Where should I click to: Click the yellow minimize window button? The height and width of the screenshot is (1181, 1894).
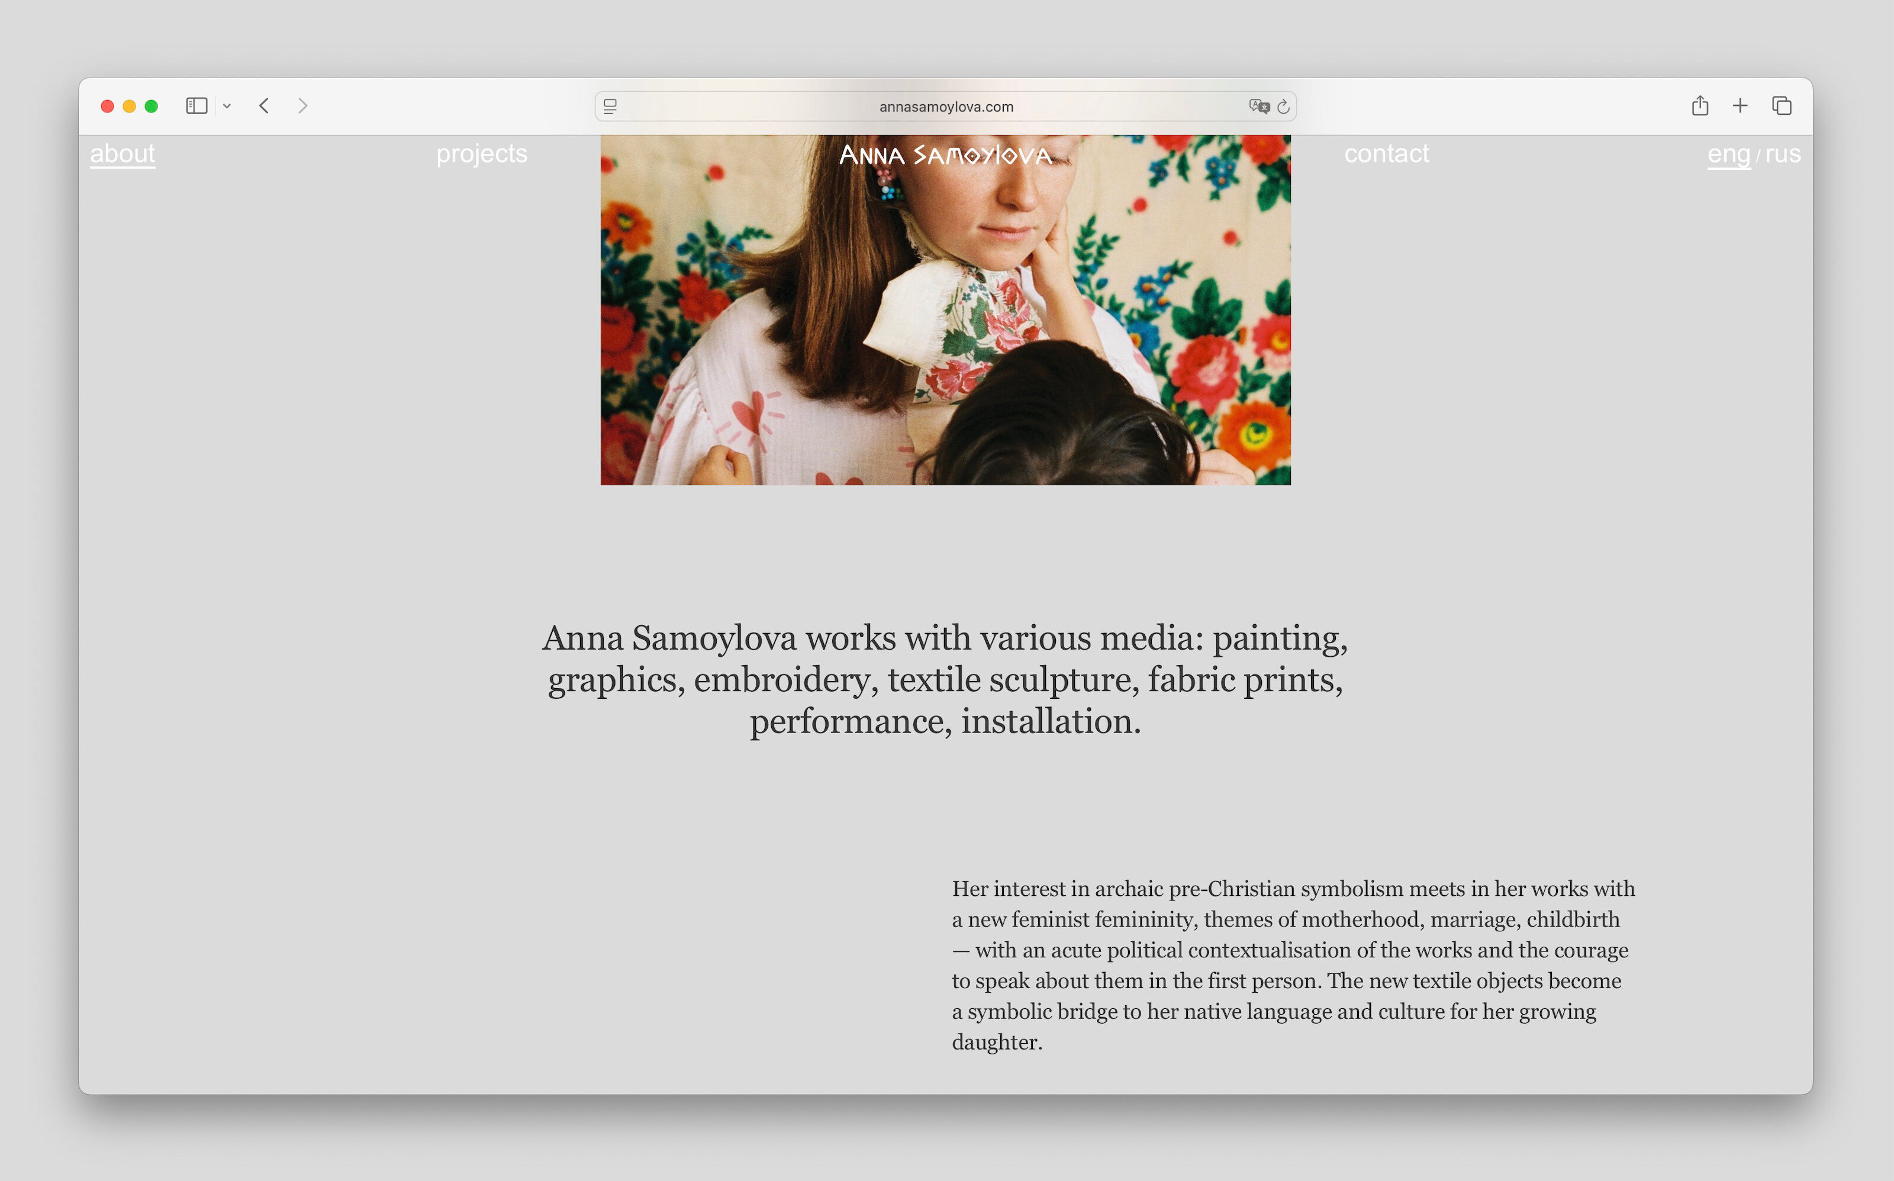coord(130,107)
